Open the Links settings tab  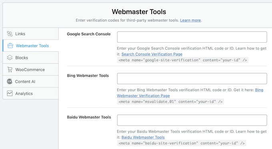(30, 34)
